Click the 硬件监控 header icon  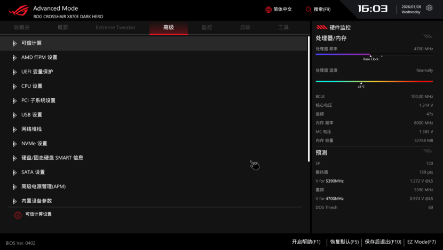321,27
